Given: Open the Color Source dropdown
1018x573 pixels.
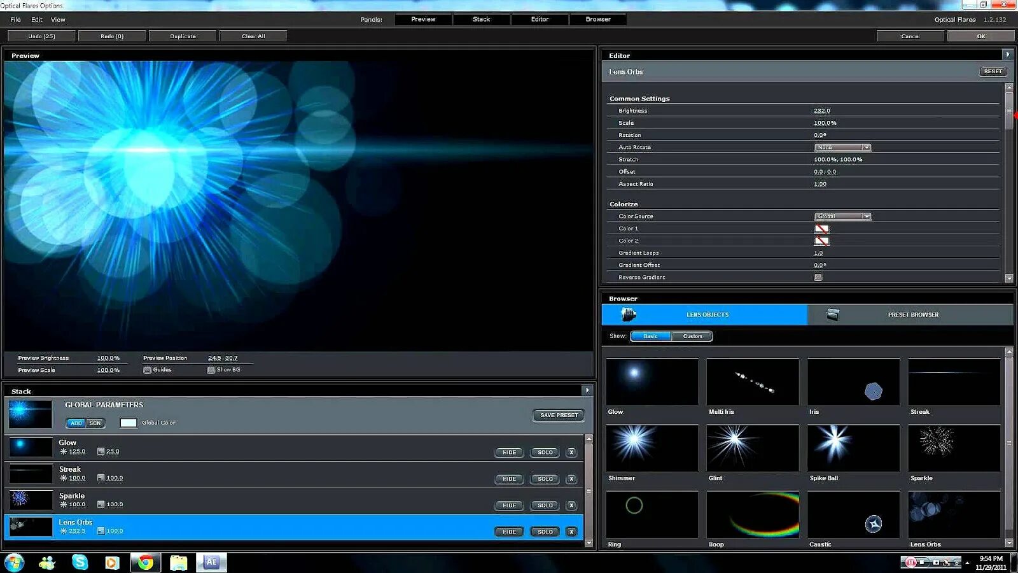Looking at the screenshot, I should pyautogui.click(x=842, y=216).
